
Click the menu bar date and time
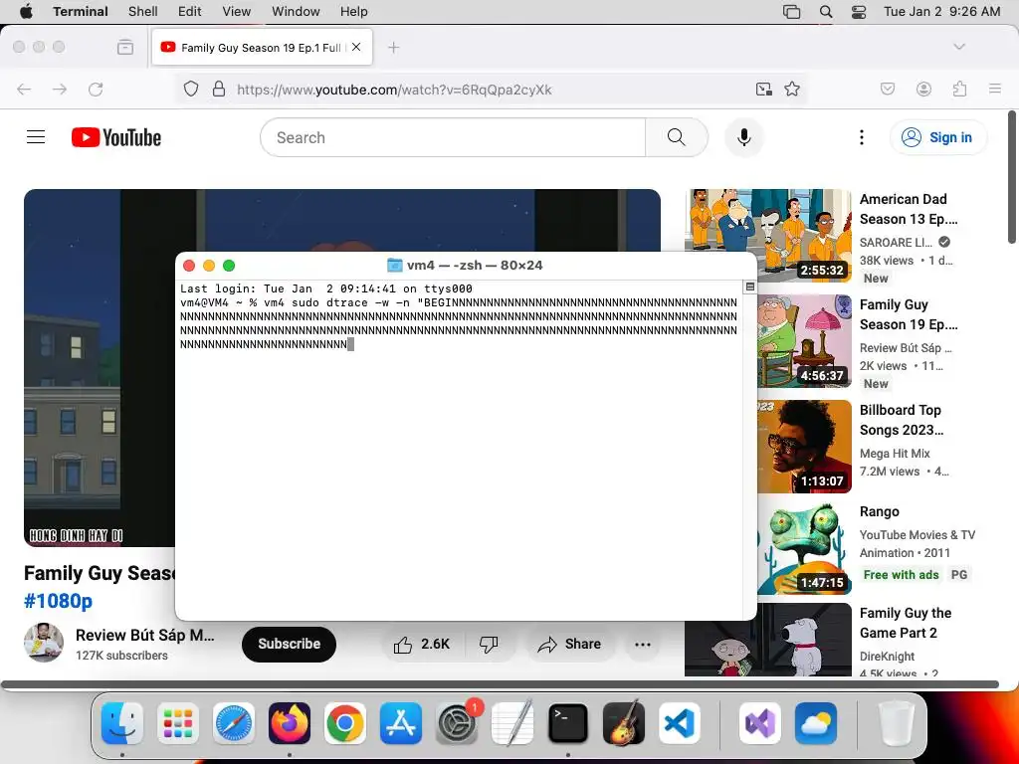[941, 12]
